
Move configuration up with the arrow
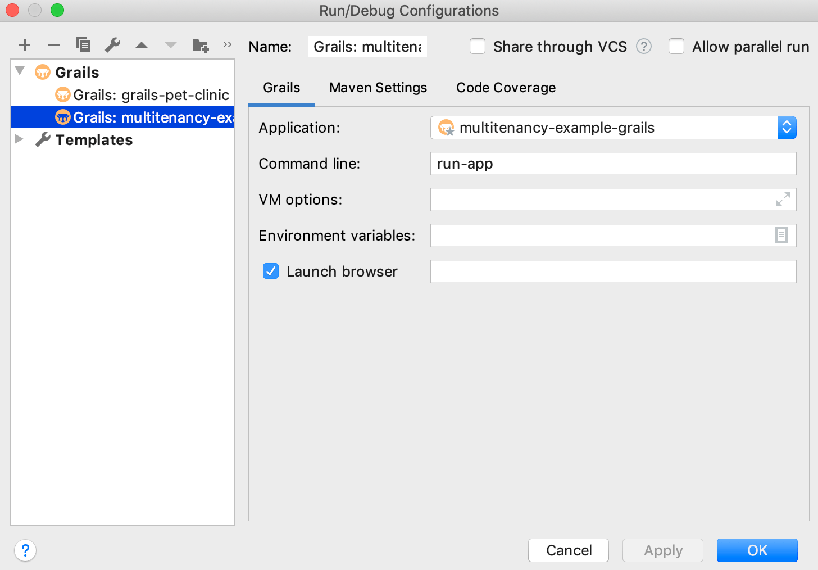tap(142, 45)
